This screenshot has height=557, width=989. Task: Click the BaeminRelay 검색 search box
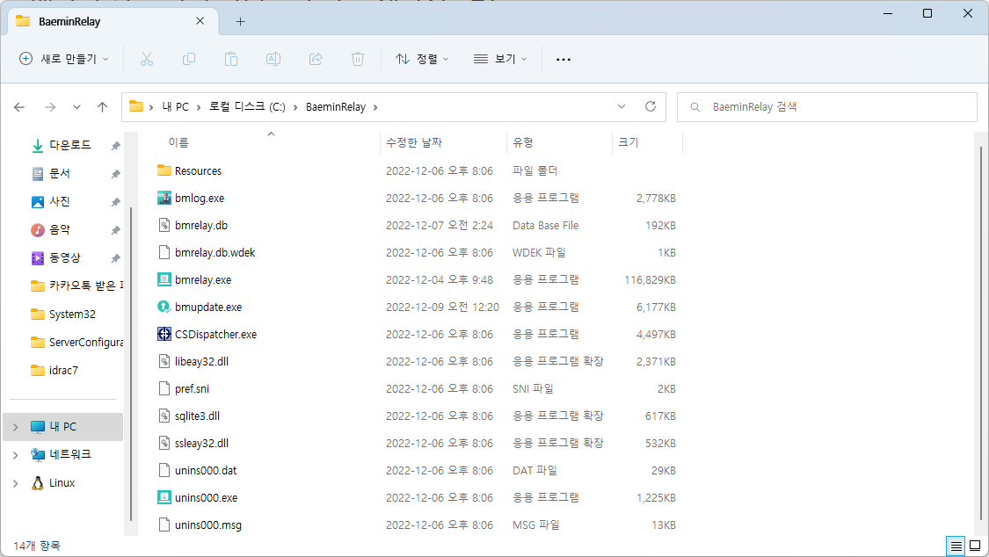click(827, 107)
